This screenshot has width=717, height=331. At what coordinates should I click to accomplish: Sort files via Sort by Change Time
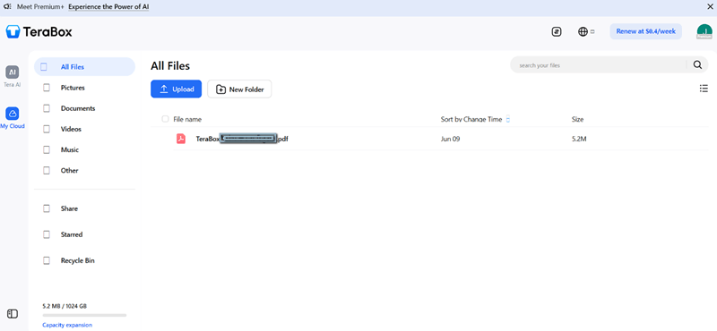(475, 119)
